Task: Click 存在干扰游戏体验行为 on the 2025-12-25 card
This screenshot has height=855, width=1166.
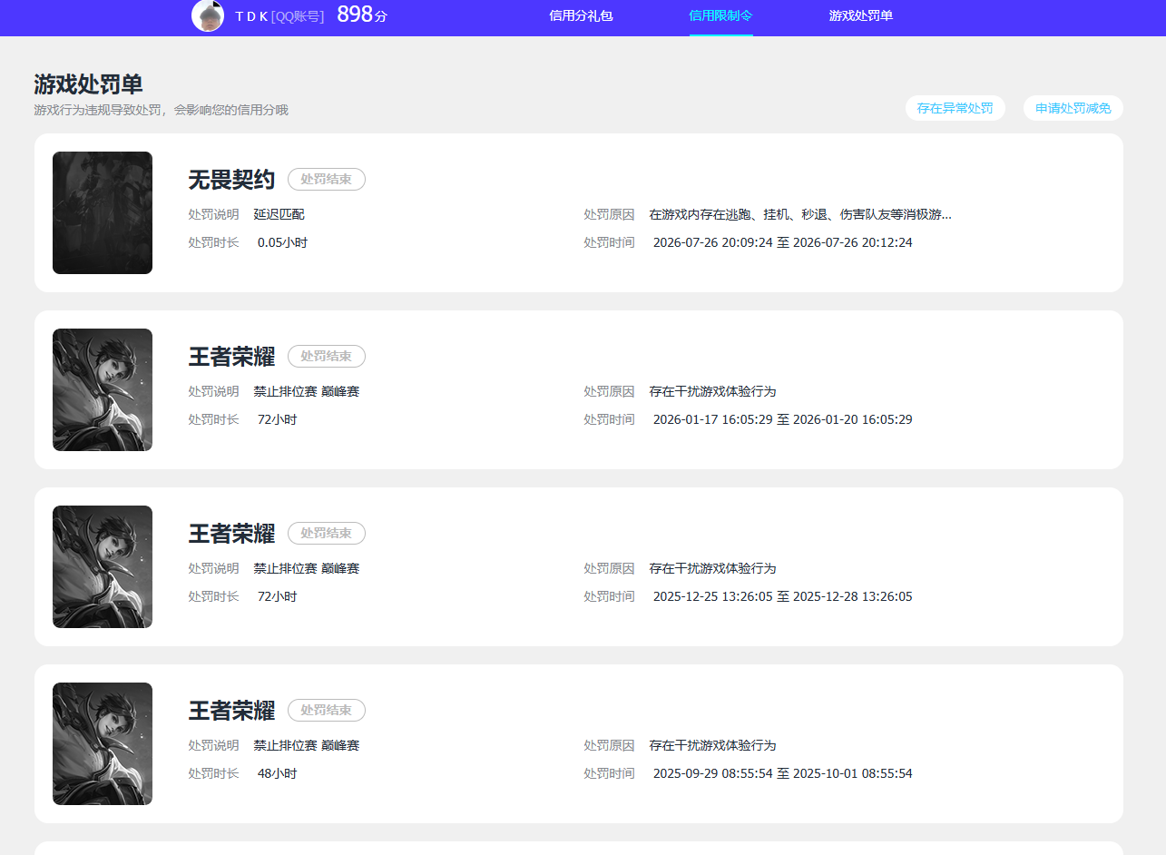Action: 712,568
